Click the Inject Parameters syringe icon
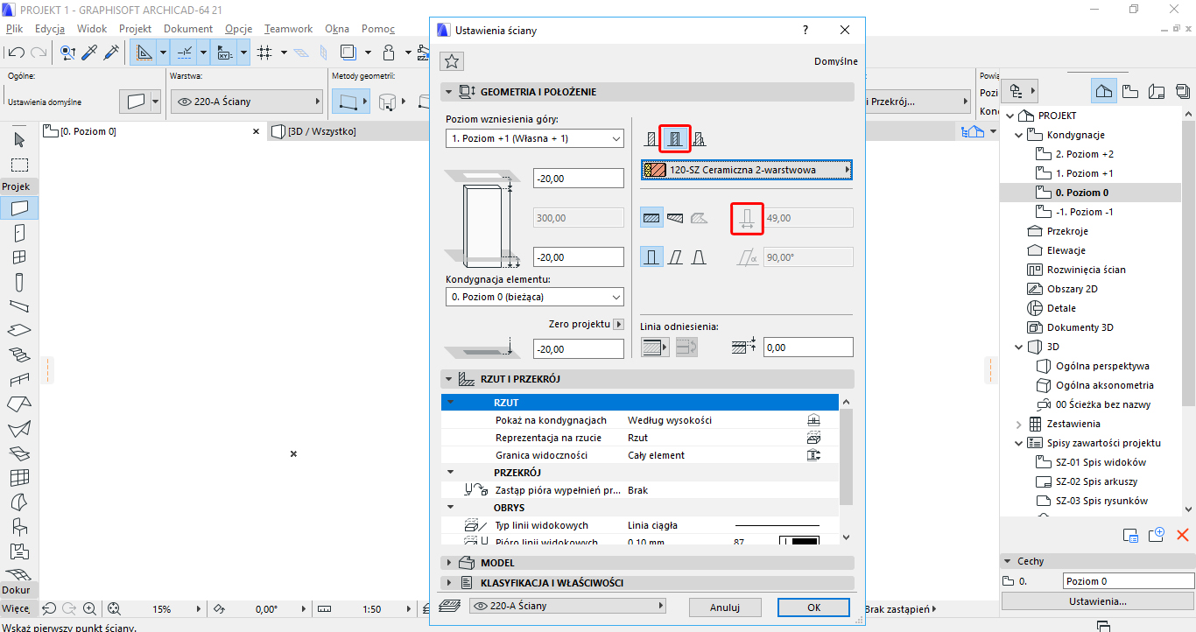This screenshot has height=632, width=1196. point(110,53)
